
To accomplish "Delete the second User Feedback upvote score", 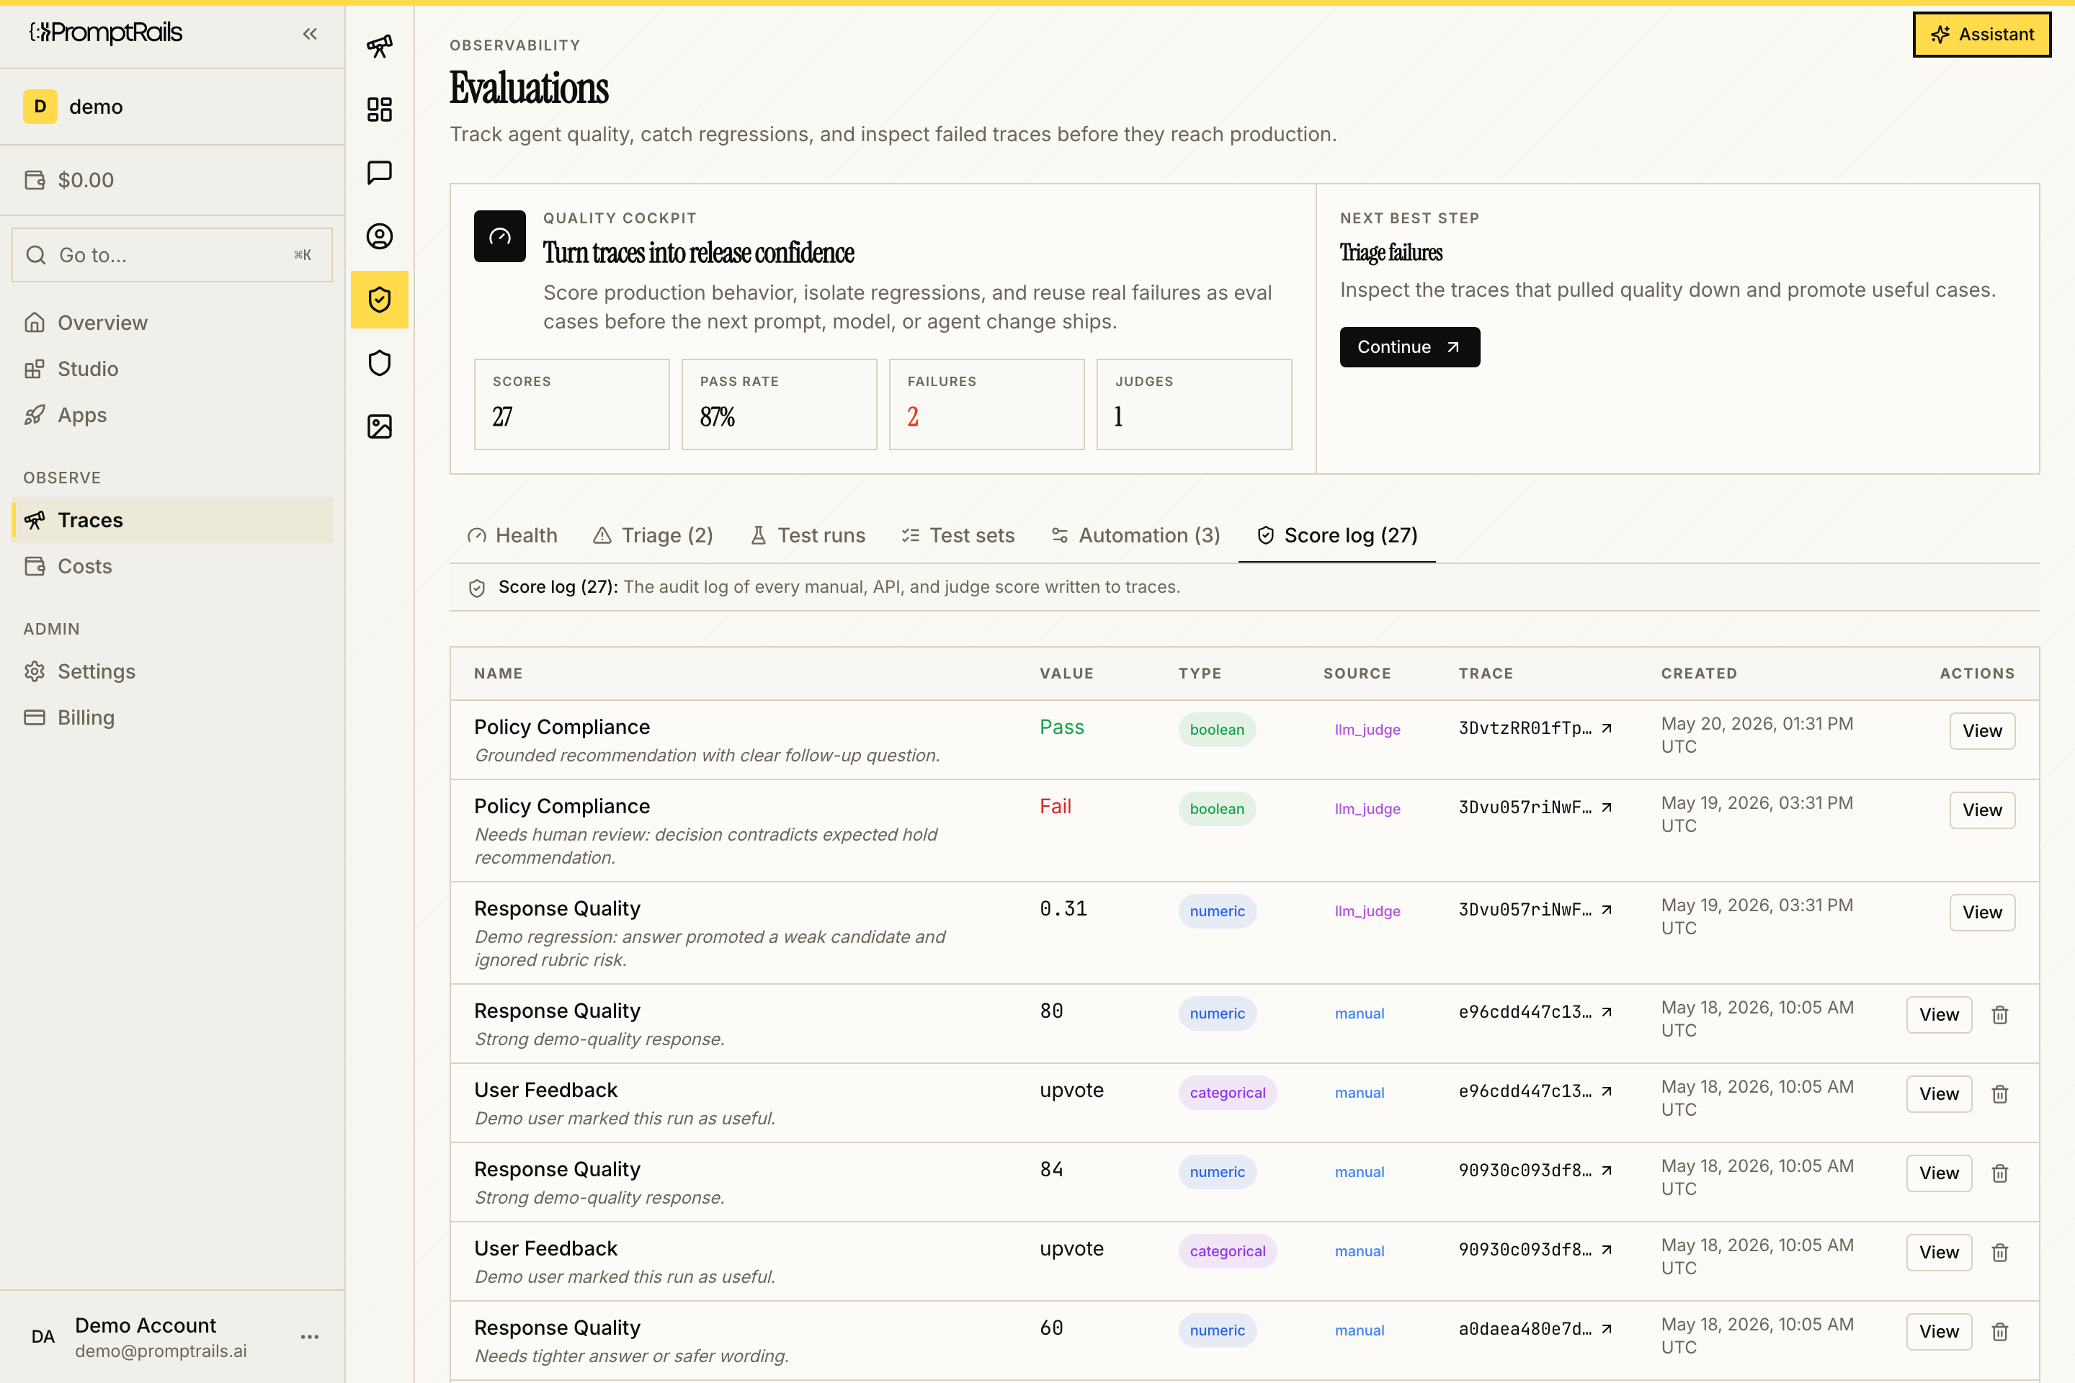I will (2000, 1253).
